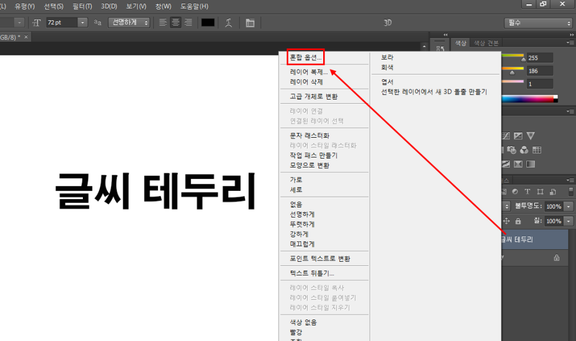The image size is (576, 341).
Task: Close the document tab
Action: [x=26, y=37]
